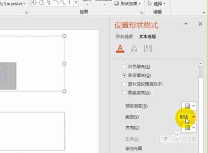Pick the curve shape in shapes gallery

[63, 3]
